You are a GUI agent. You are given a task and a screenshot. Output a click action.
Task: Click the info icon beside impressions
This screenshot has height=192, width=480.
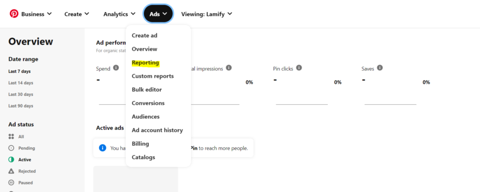(229, 68)
